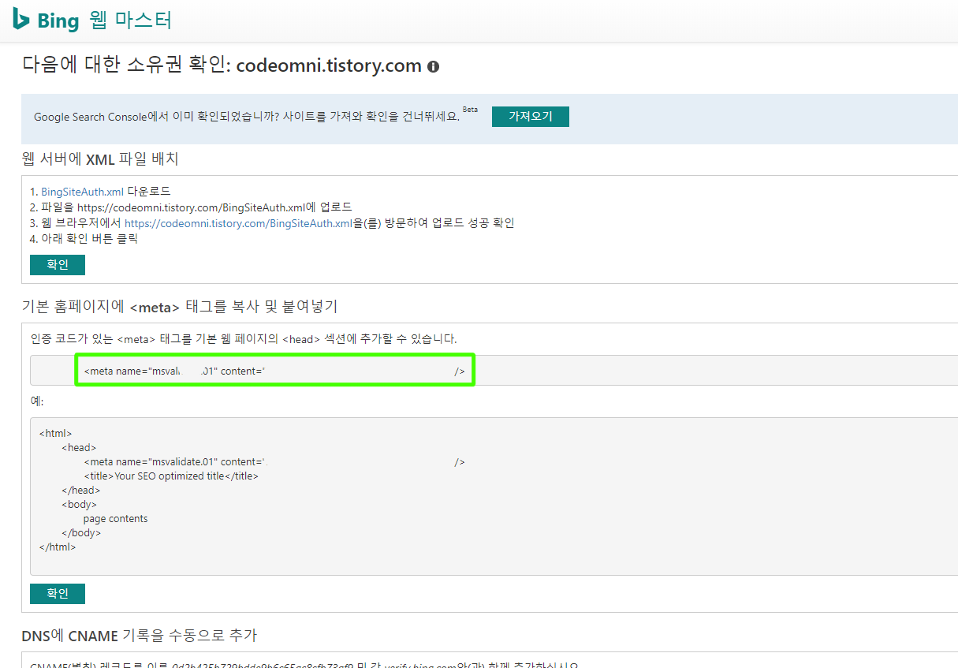Viewport: 958px width, 668px height.
Task: Click step 4 '아래 확인 버튼 클릭'
Action: [x=84, y=239]
